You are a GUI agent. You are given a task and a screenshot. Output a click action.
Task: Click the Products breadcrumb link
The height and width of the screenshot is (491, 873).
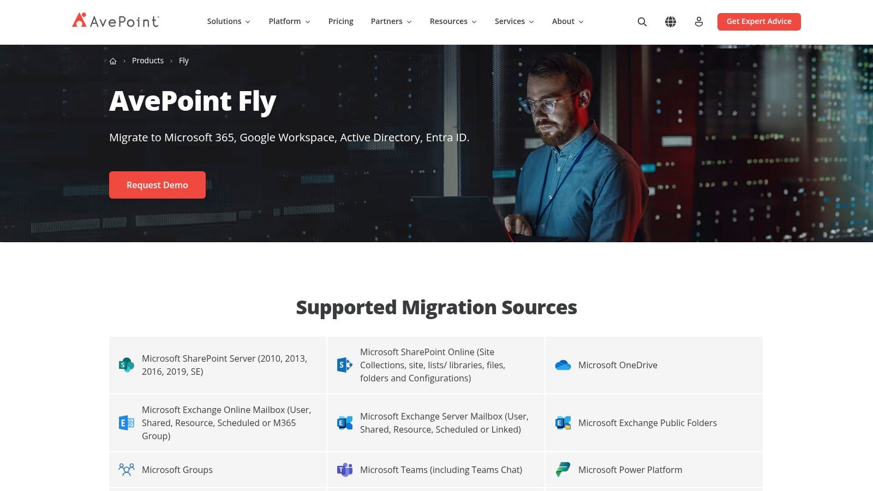(x=148, y=61)
